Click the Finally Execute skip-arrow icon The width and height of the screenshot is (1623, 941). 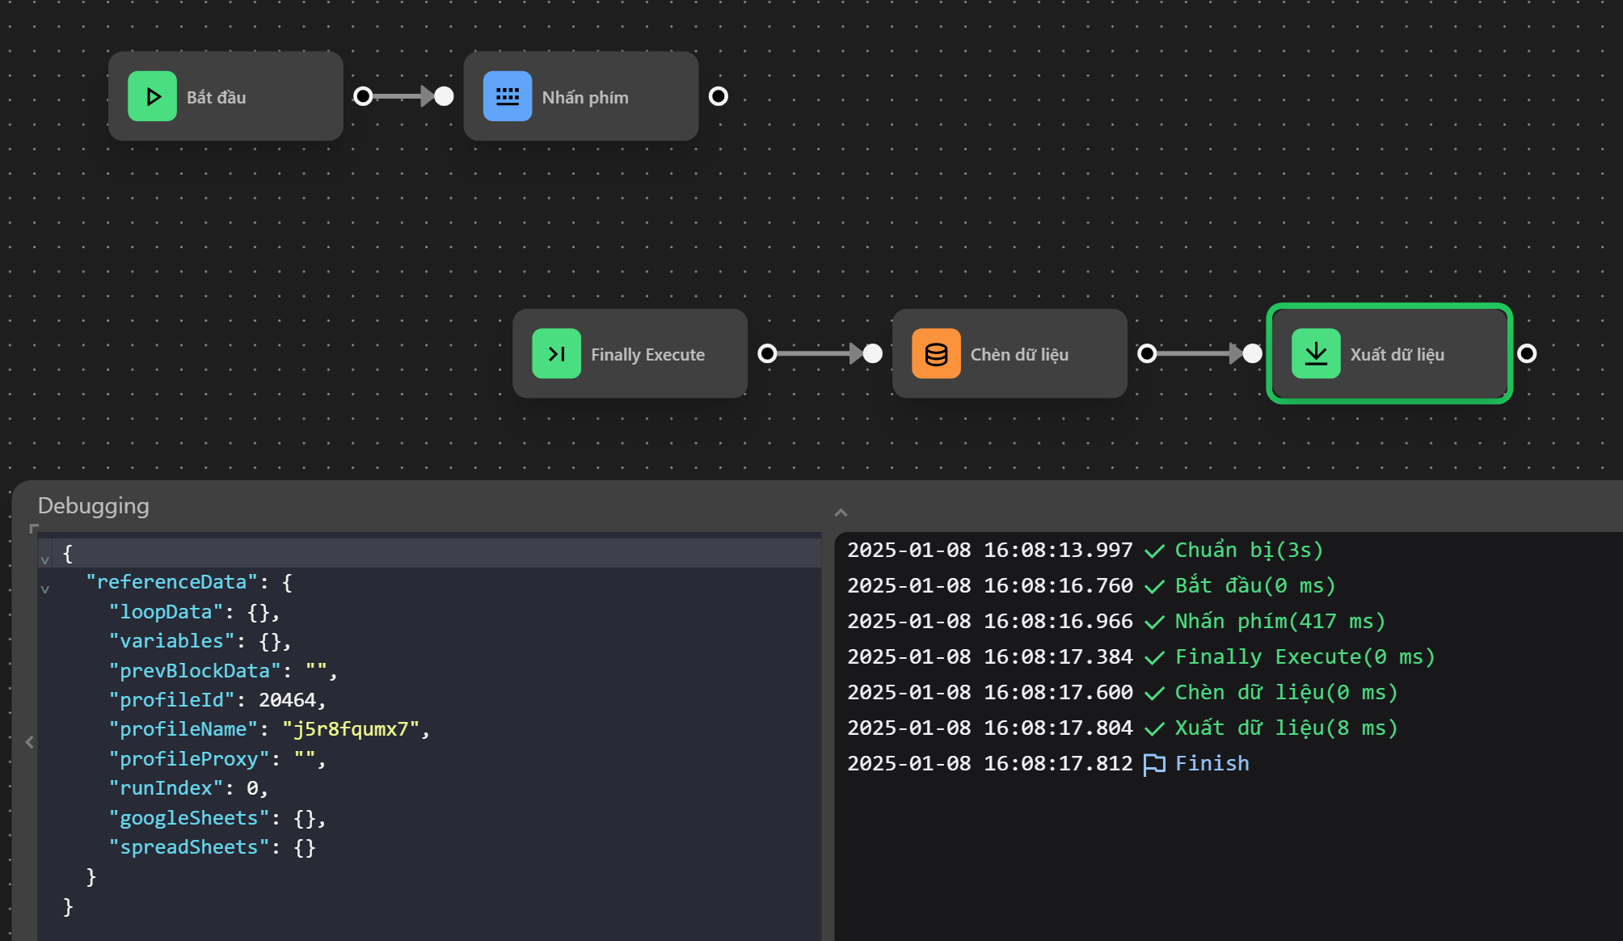556,354
